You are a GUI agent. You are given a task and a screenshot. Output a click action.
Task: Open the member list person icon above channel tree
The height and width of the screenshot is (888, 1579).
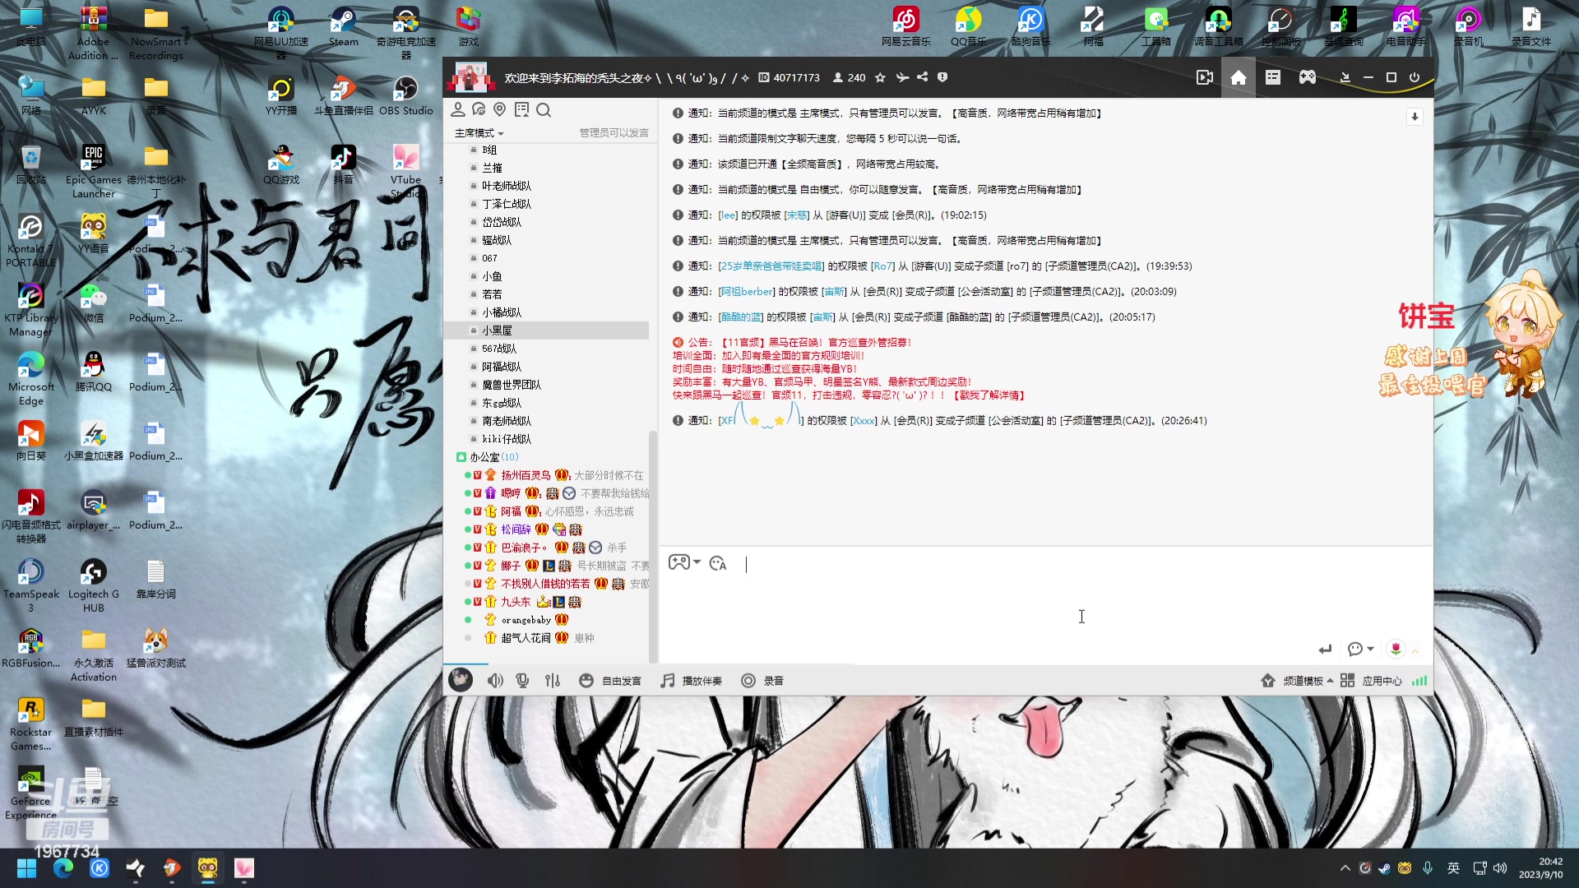tap(458, 109)
